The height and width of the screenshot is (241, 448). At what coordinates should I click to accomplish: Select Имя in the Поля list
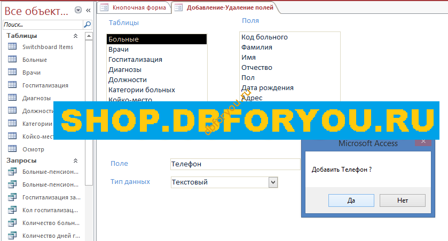tap(290, 58)
